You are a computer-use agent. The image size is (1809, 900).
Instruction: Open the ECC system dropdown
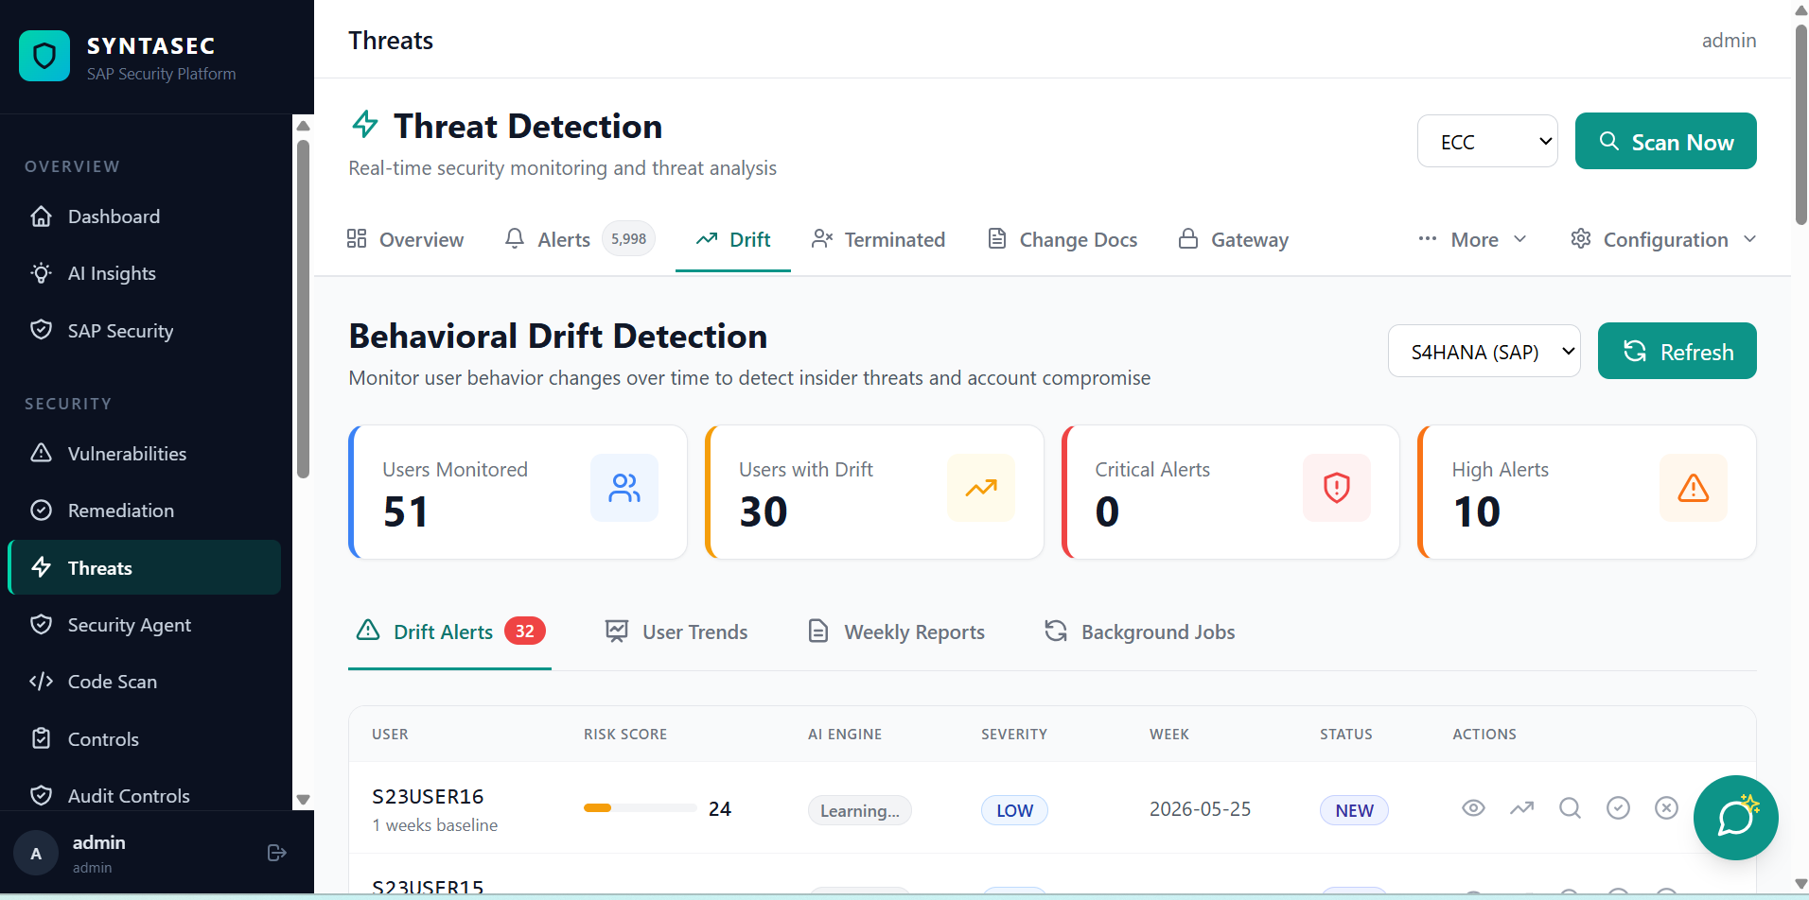coord(1487,141)
